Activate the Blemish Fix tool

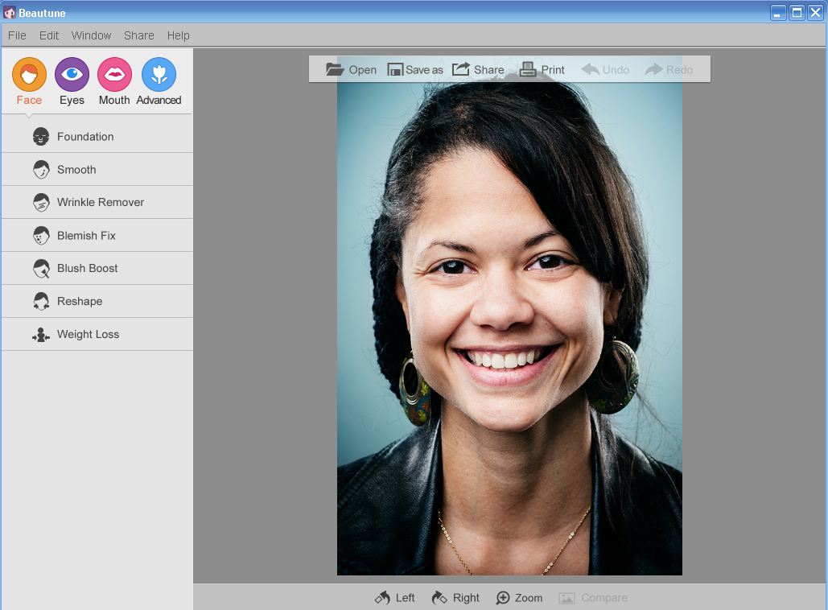(x=86, y=236)
